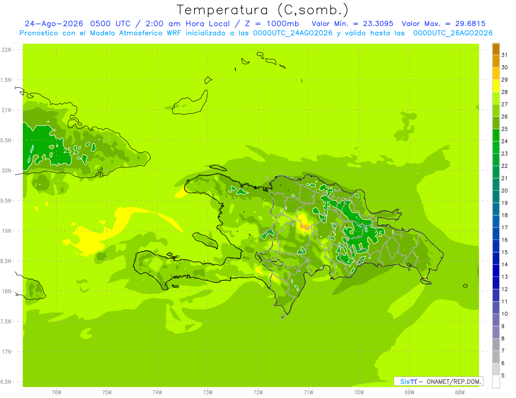Click the Valor Max. = 29.6815 text

click(444, 24)
